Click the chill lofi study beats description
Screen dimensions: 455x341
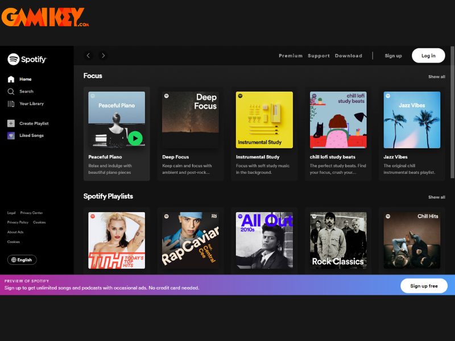pyautogui.click(x=338, y=169)
